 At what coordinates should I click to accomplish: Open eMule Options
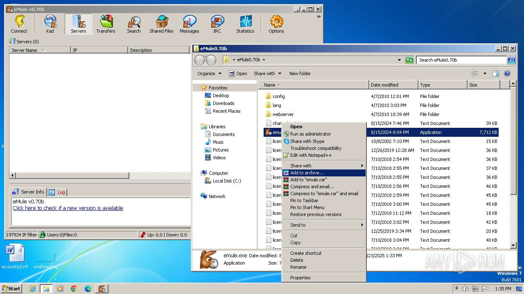pos(276,24)
